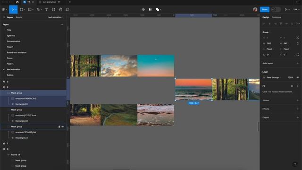Viewport: 302px width, 170px height.
Task: Go to the Home icon tab
Action: point(17,2)
